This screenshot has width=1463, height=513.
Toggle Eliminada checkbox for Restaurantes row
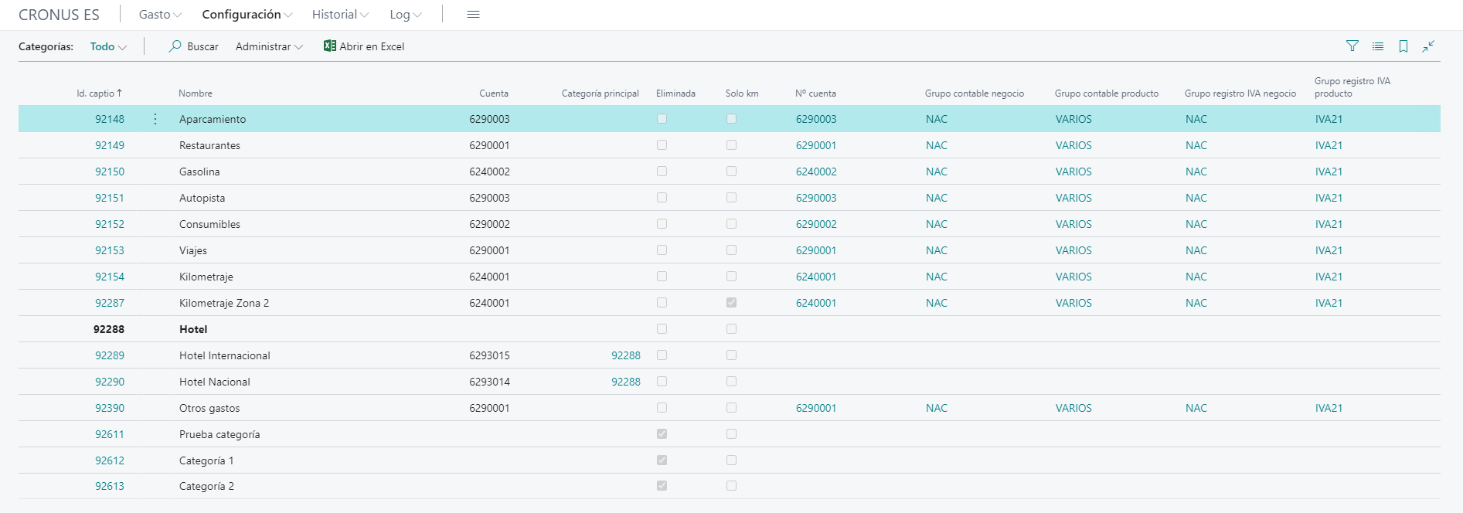tap(662, 145)
